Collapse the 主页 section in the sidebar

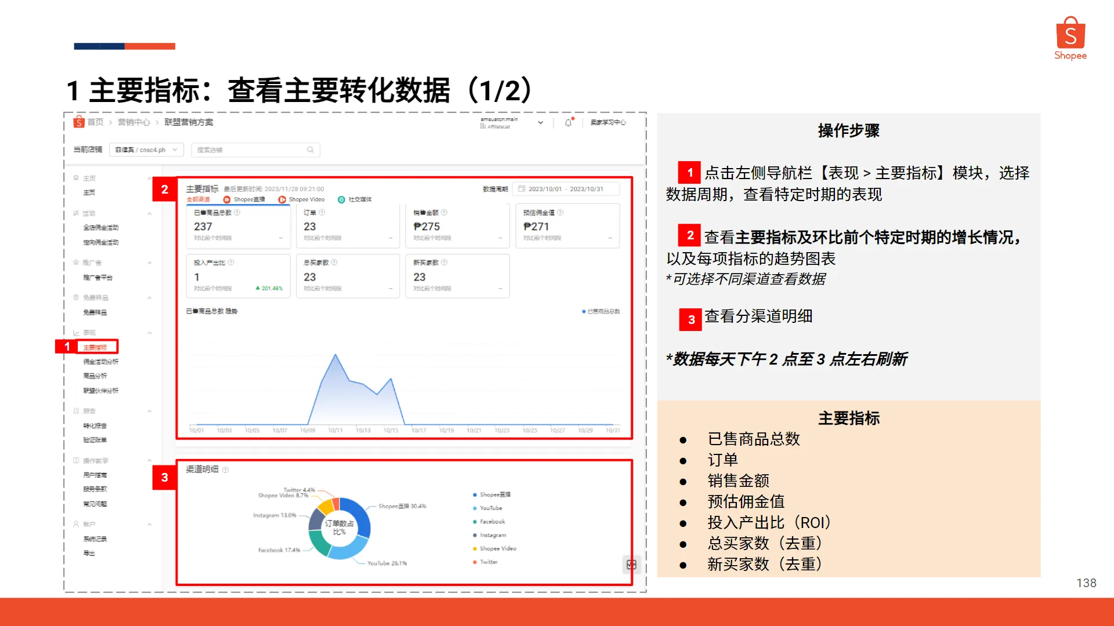[x=150, y=177]
